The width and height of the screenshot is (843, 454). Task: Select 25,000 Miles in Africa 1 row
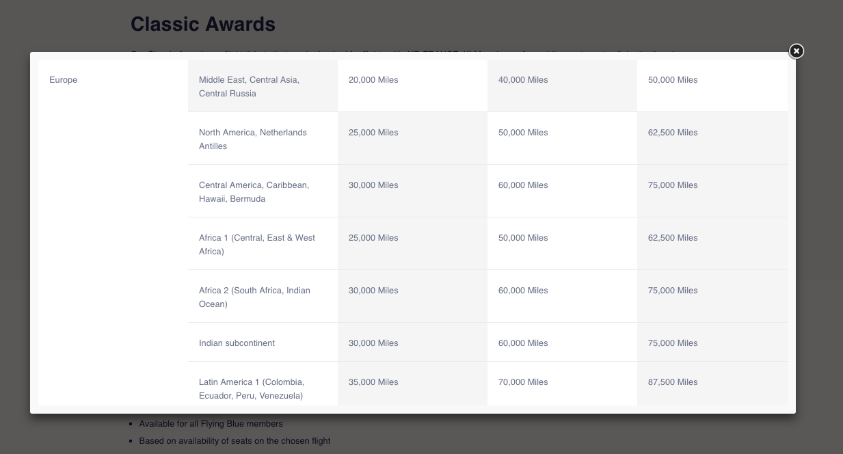coord(373,238)
